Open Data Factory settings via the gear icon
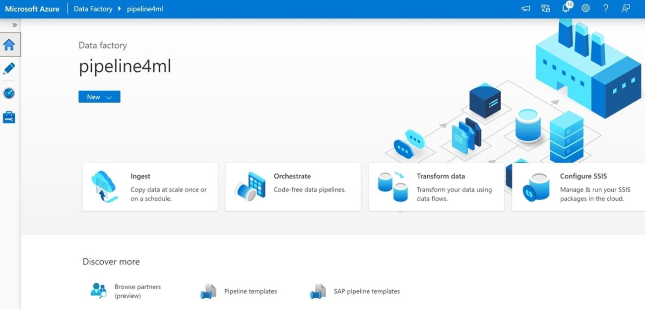645x309 pixels. [x=585, y=8]
